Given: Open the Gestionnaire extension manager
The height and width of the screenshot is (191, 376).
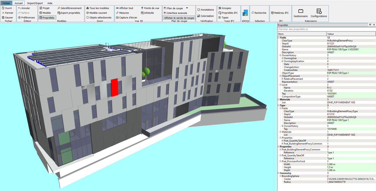Looking at the screenshot, I should pos(301,14).
